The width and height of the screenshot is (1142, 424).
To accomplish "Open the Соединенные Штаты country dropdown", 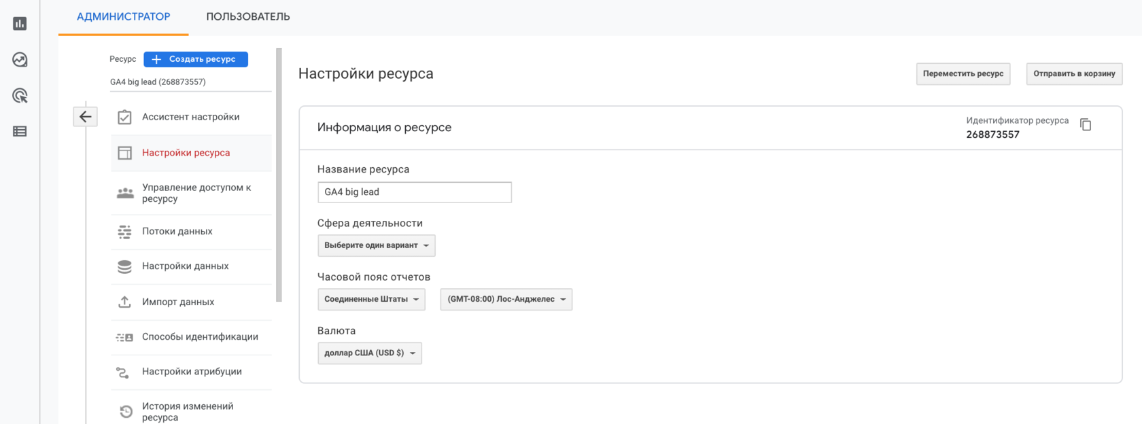I will [x=371, y=299].
